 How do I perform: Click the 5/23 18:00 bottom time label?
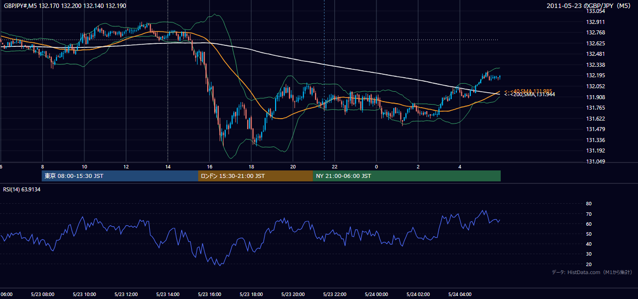coord(251,294)
